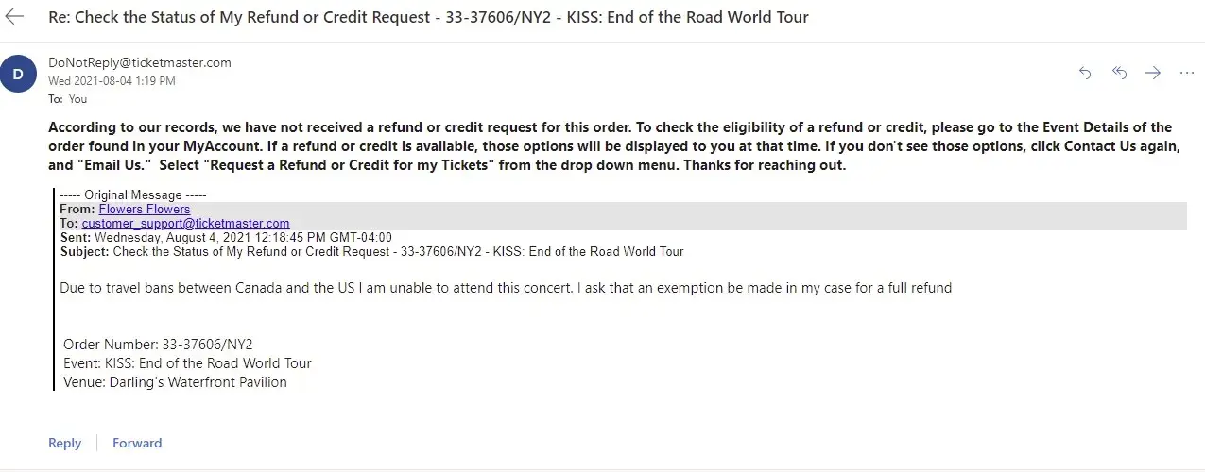
Task: Click the reply all double-arrow icon
Action: [x=1119, y=73]
